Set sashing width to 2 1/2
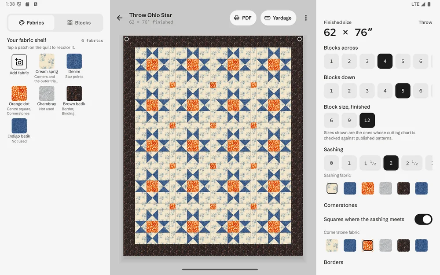 tap(412, 163)
